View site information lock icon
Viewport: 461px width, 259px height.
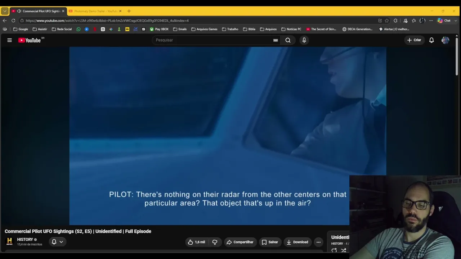[x=22, y=21]
